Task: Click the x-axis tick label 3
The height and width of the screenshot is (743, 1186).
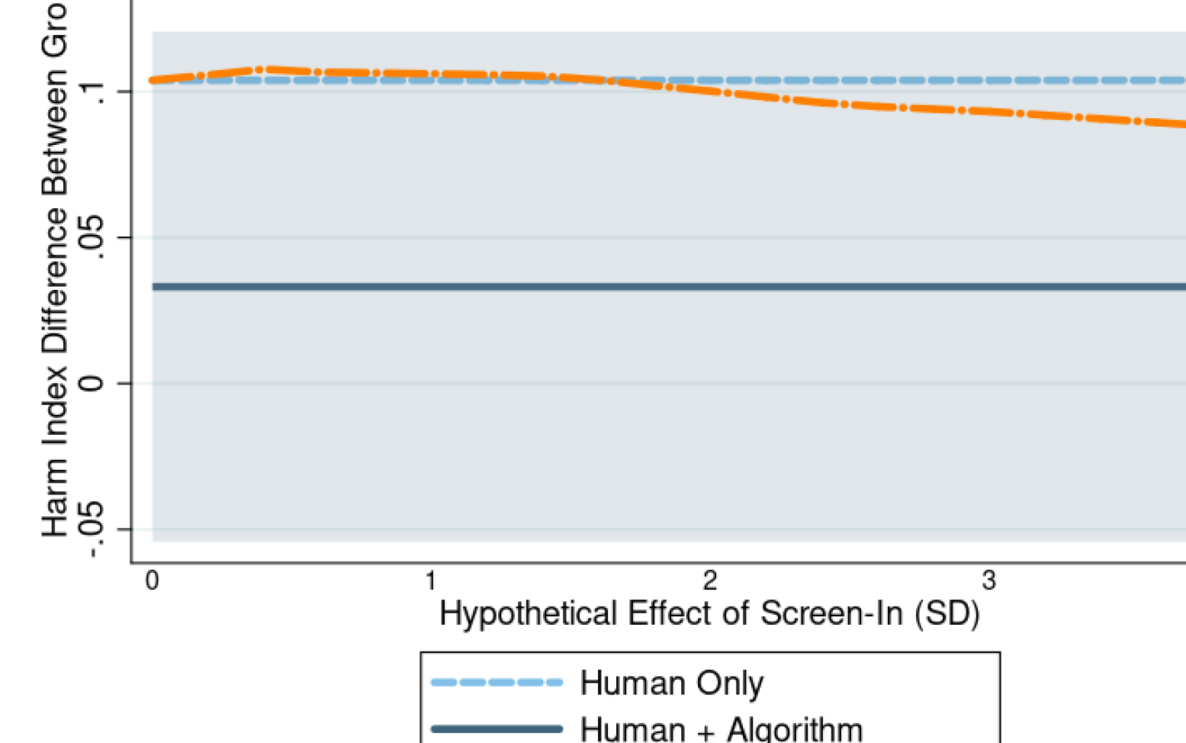Action: pos(988,581)
